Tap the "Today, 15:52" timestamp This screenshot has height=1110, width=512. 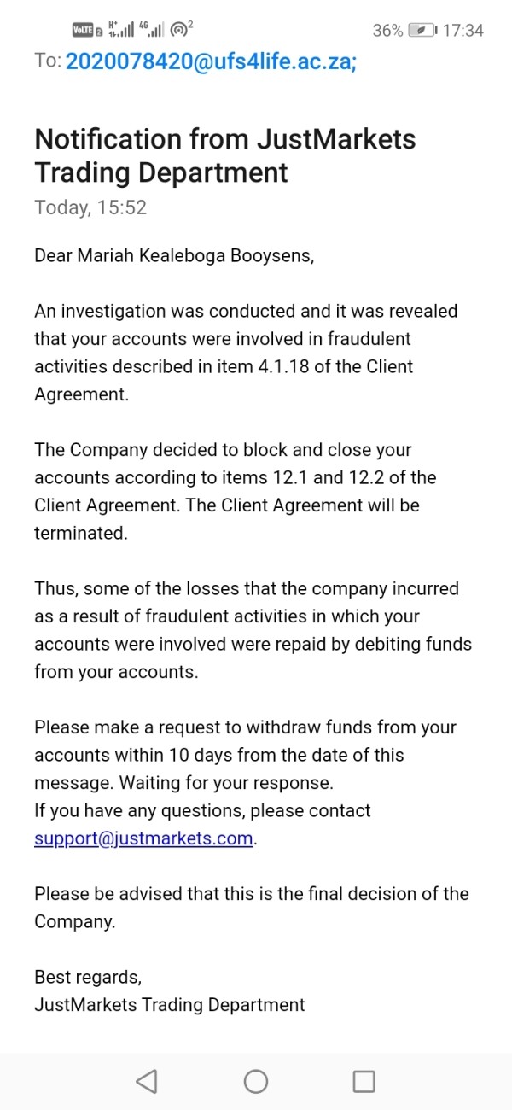pyautogui.click(x=90, y=207)
